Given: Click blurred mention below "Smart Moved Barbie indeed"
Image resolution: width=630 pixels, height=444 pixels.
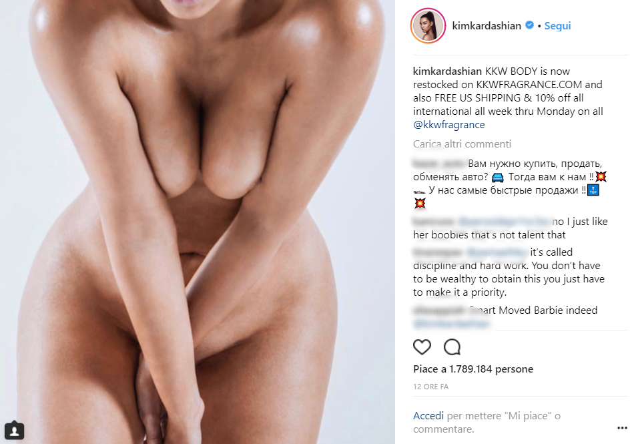Looking at the screenshot, I should pos(452,323).
